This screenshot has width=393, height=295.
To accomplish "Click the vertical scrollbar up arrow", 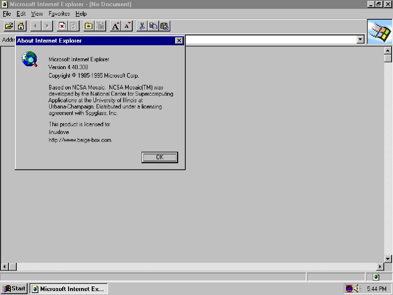I will [388, 50].
